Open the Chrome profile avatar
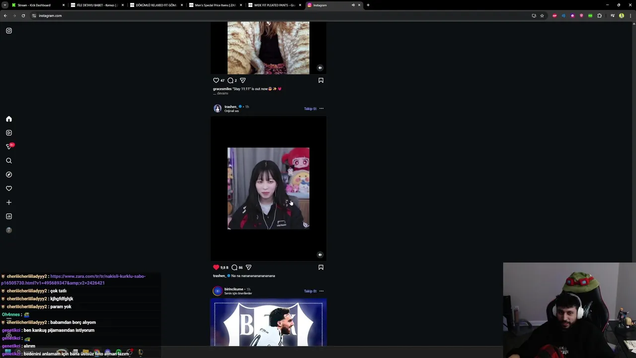636x358 pixels. point(622,15)
